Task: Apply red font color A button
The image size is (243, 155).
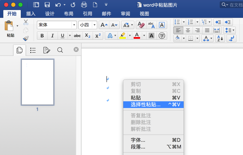Action: 137,36
